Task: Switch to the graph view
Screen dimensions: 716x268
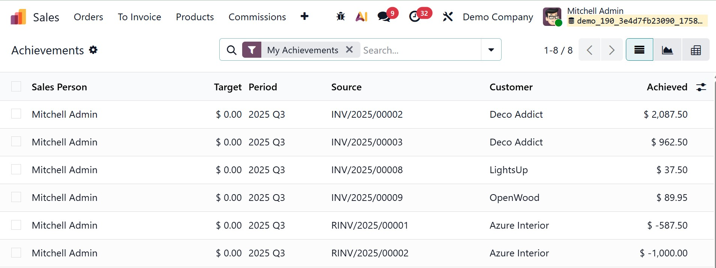Action: tap(667, 50)
